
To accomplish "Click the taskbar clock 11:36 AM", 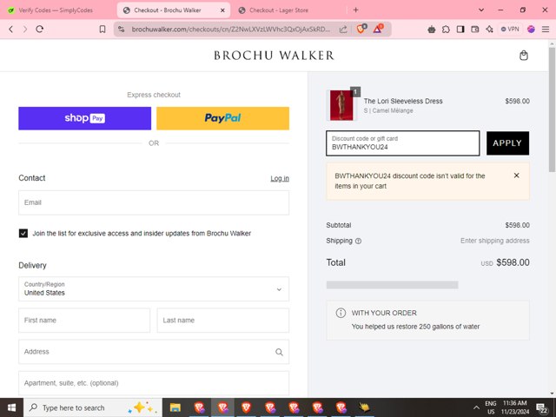I will tap(515, 407).
